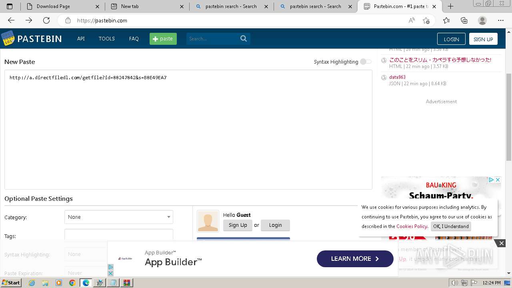Open the data963 public paste

click(x=397, y=77)
